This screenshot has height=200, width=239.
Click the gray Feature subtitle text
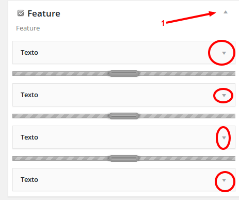click(x=28, y=28)
